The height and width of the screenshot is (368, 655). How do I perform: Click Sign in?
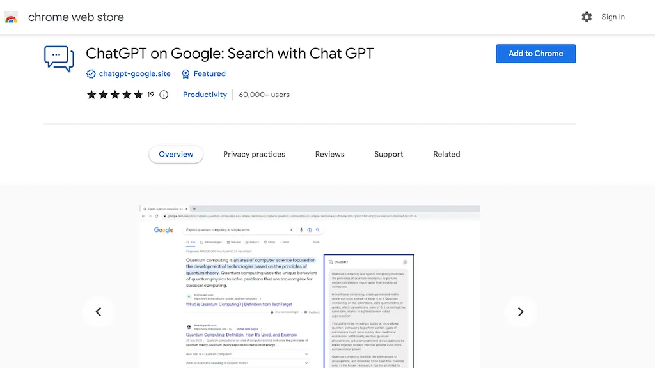pyautogui.click(x=613, y=17)
